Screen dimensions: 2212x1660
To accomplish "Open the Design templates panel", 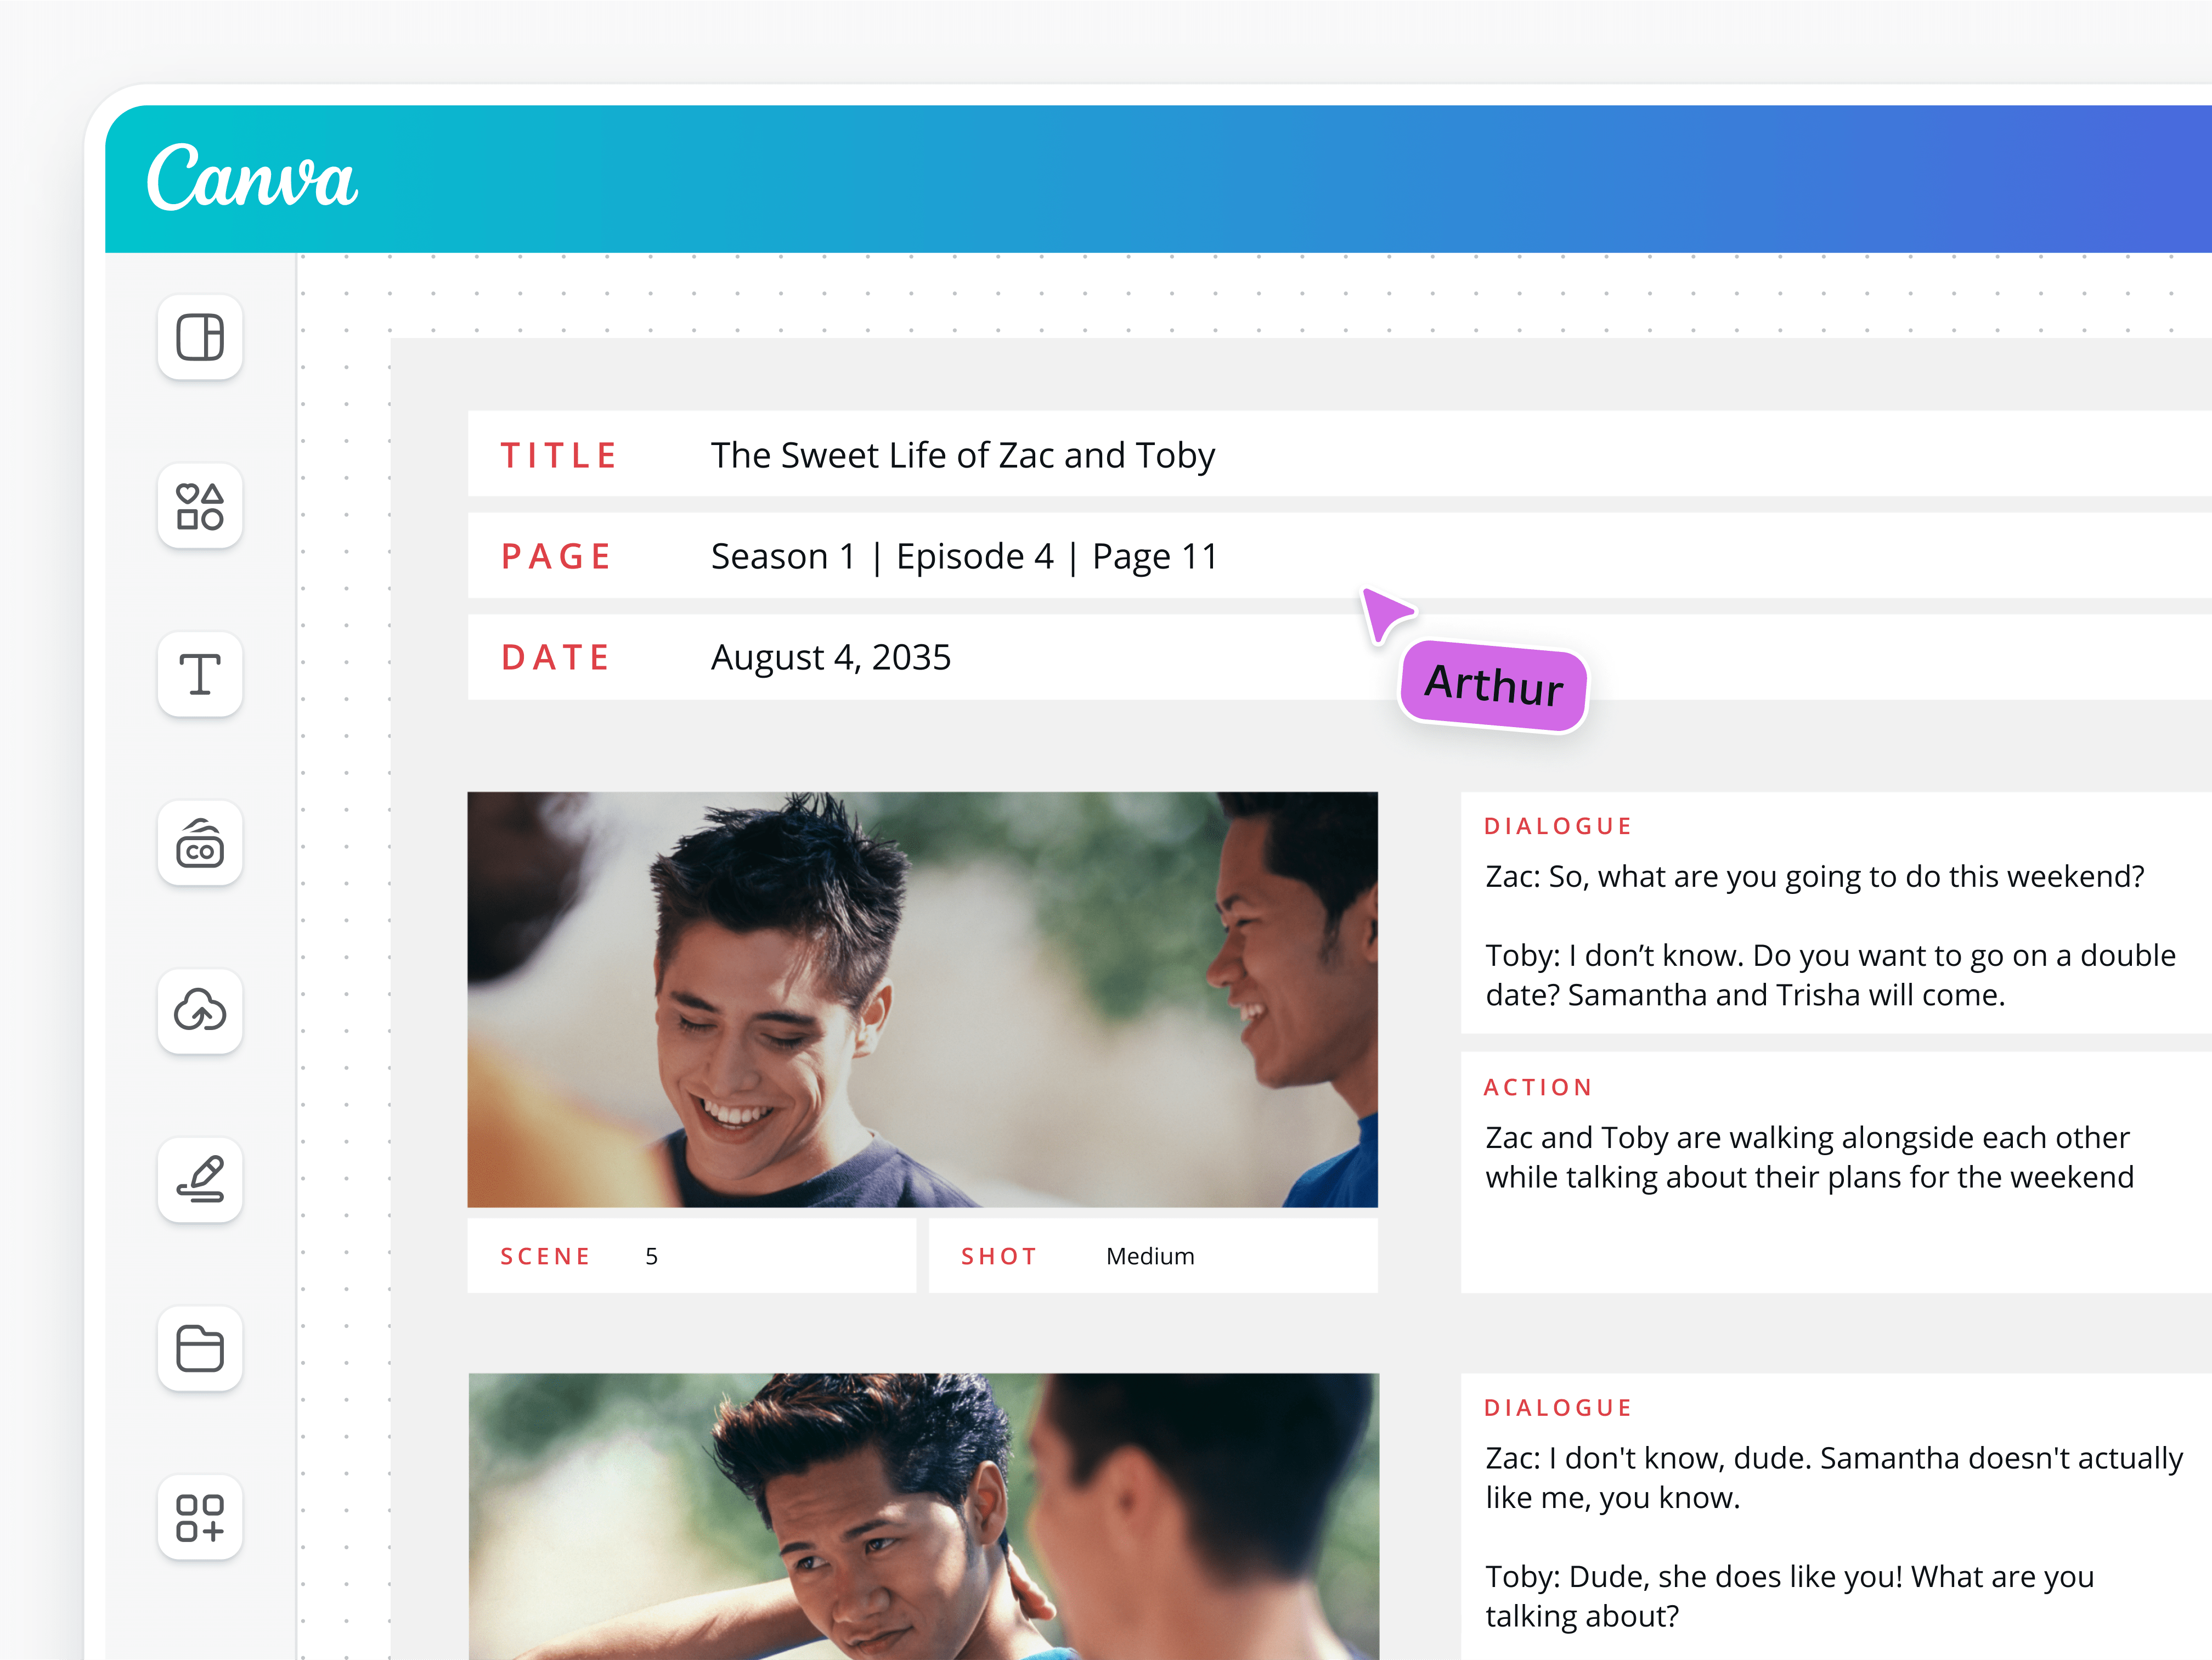I will click(x=199, y=339).
